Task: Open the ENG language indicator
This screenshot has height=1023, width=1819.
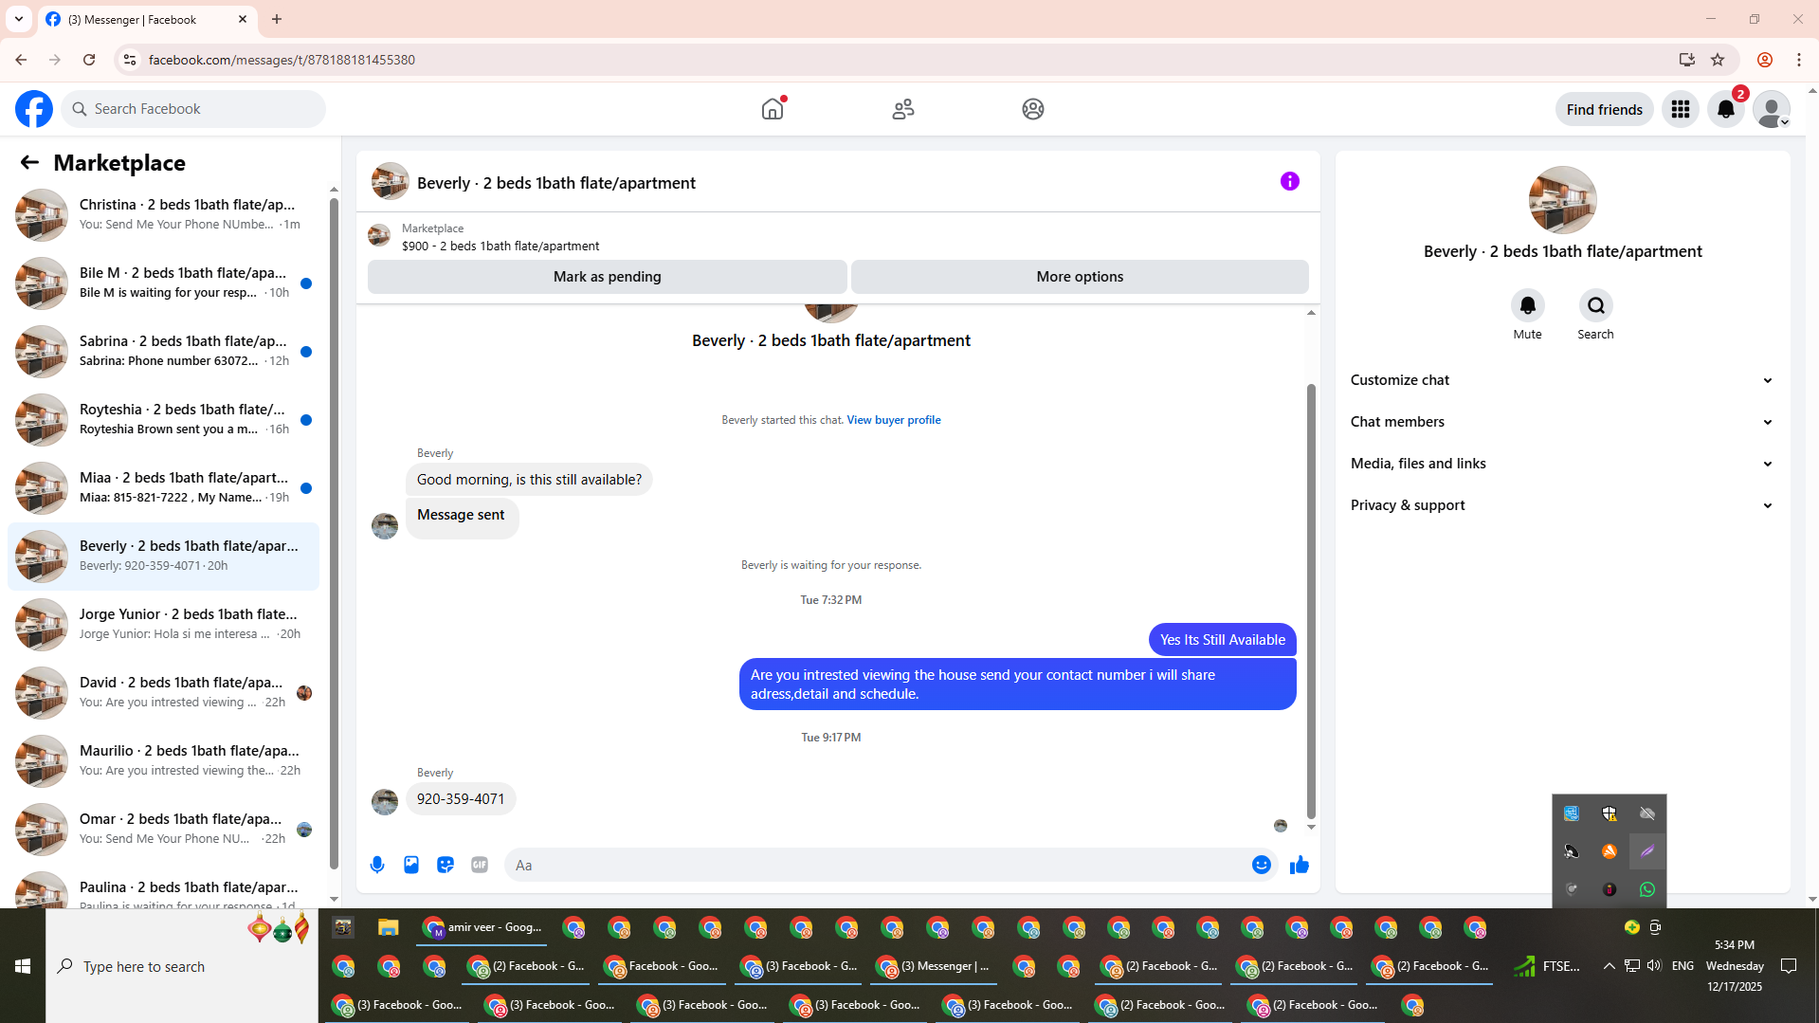Action: coord(1683,965)
